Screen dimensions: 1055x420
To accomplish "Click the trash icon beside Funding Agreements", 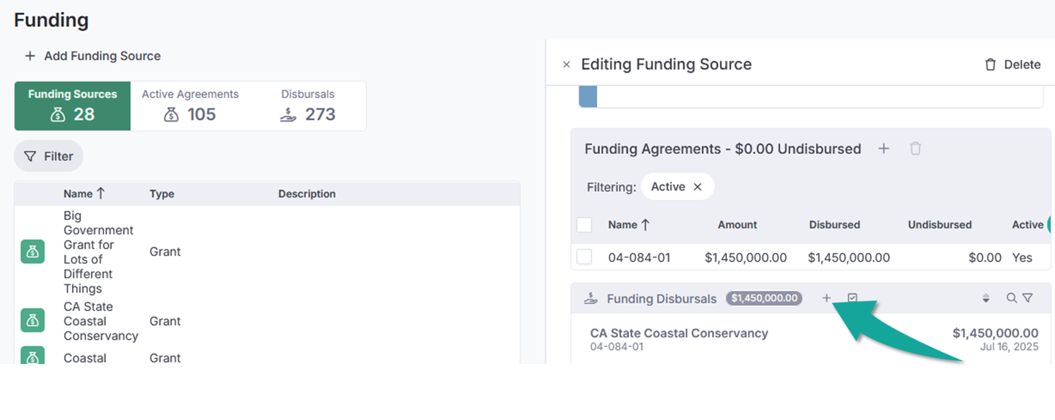I will tap(915, 149).
